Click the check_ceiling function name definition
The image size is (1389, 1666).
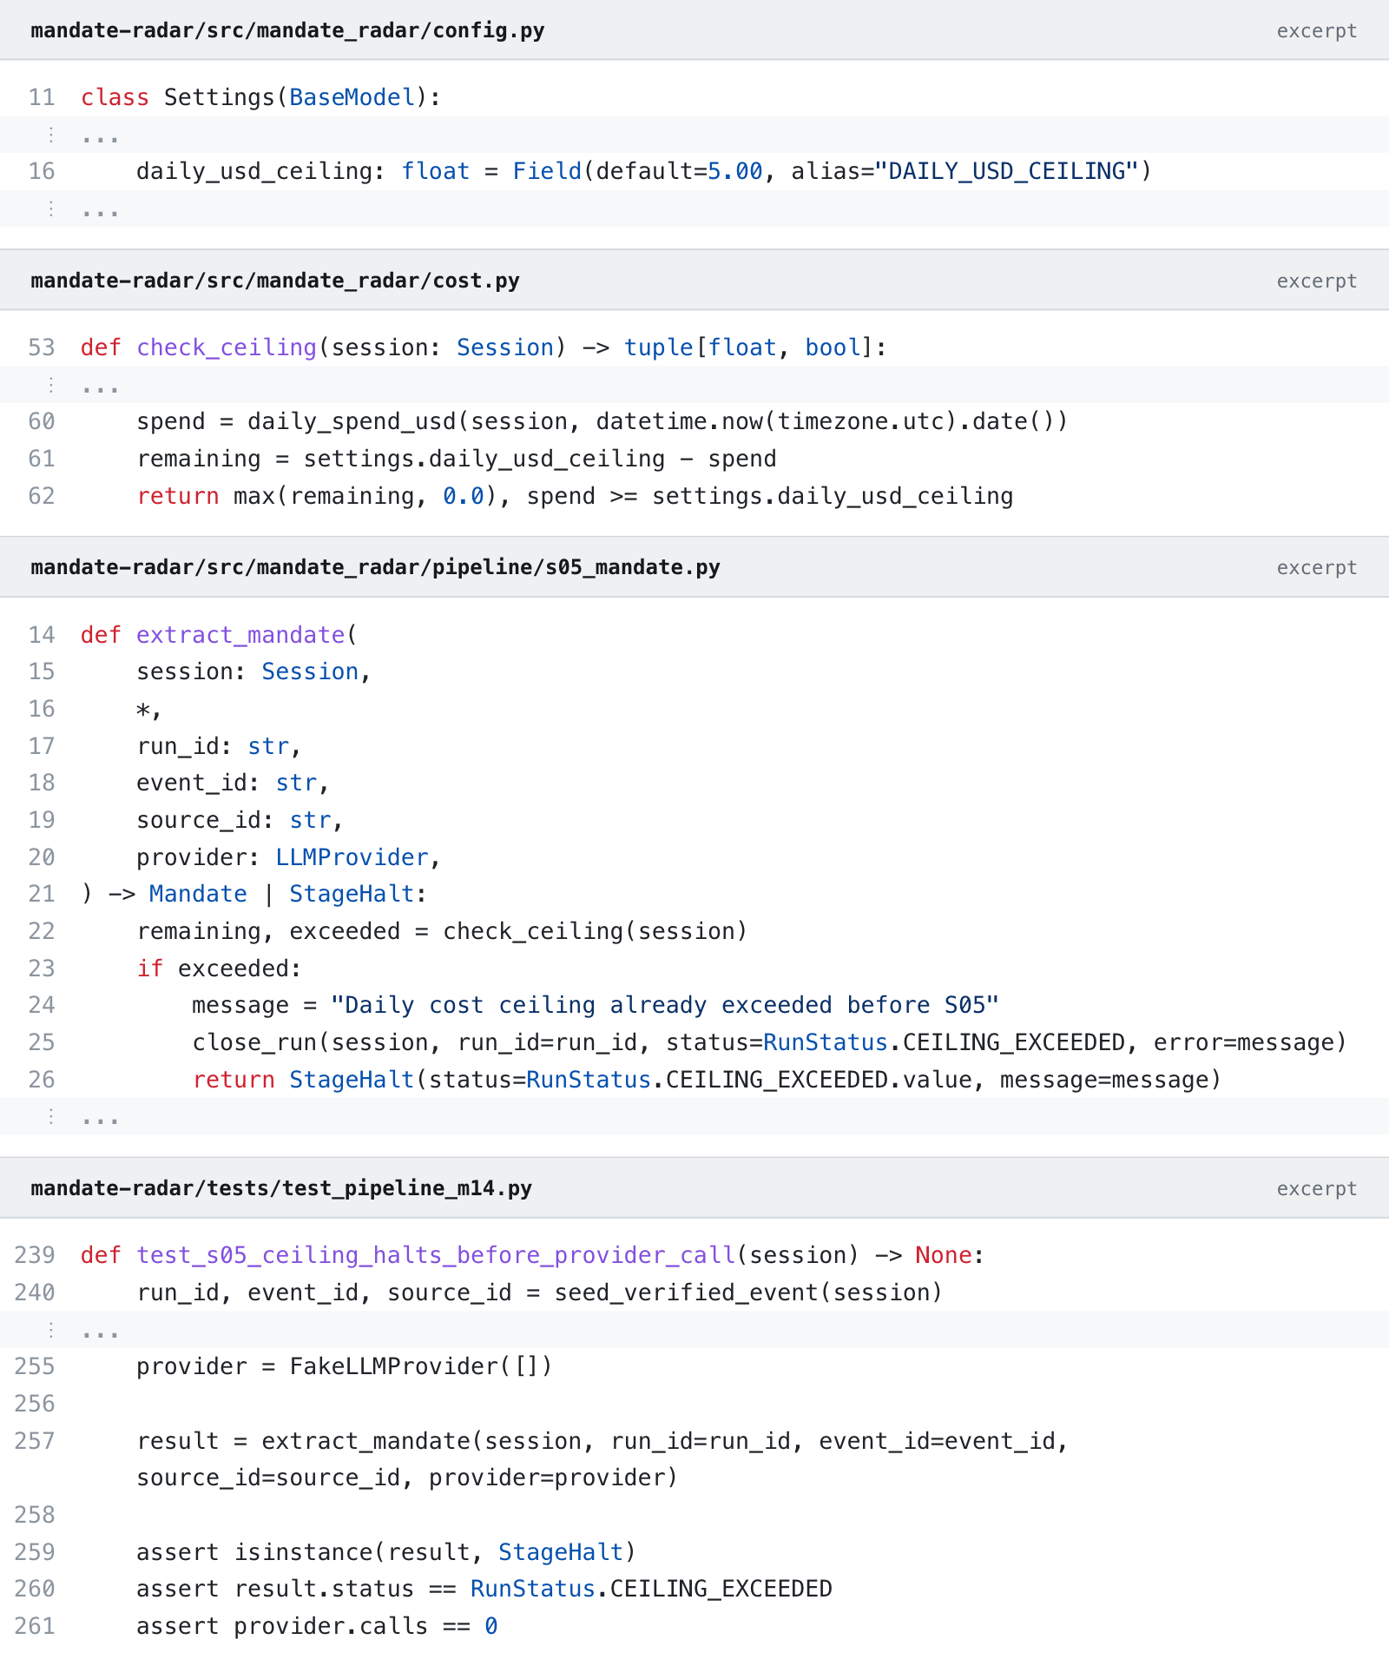pyautogui.click(x=227, y=347)
